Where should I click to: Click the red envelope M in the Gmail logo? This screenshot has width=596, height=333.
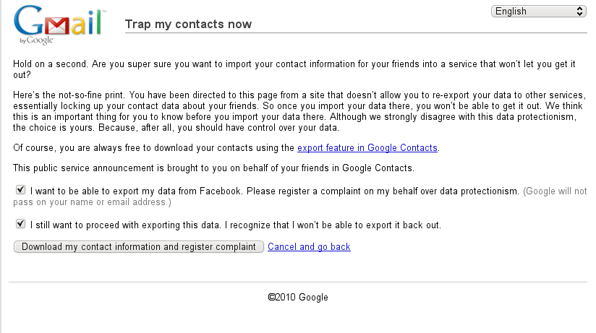click(57, 26)
